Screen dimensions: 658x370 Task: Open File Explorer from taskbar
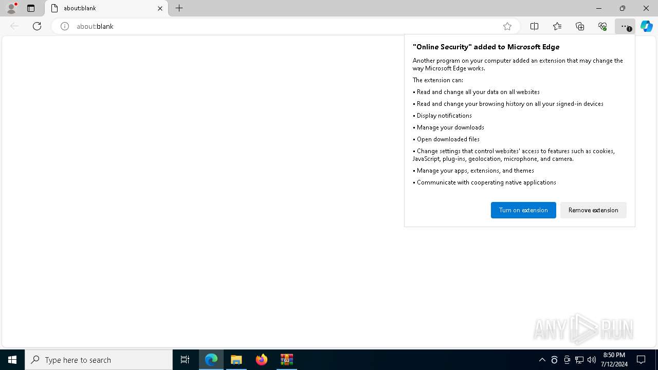coord(236,360)
